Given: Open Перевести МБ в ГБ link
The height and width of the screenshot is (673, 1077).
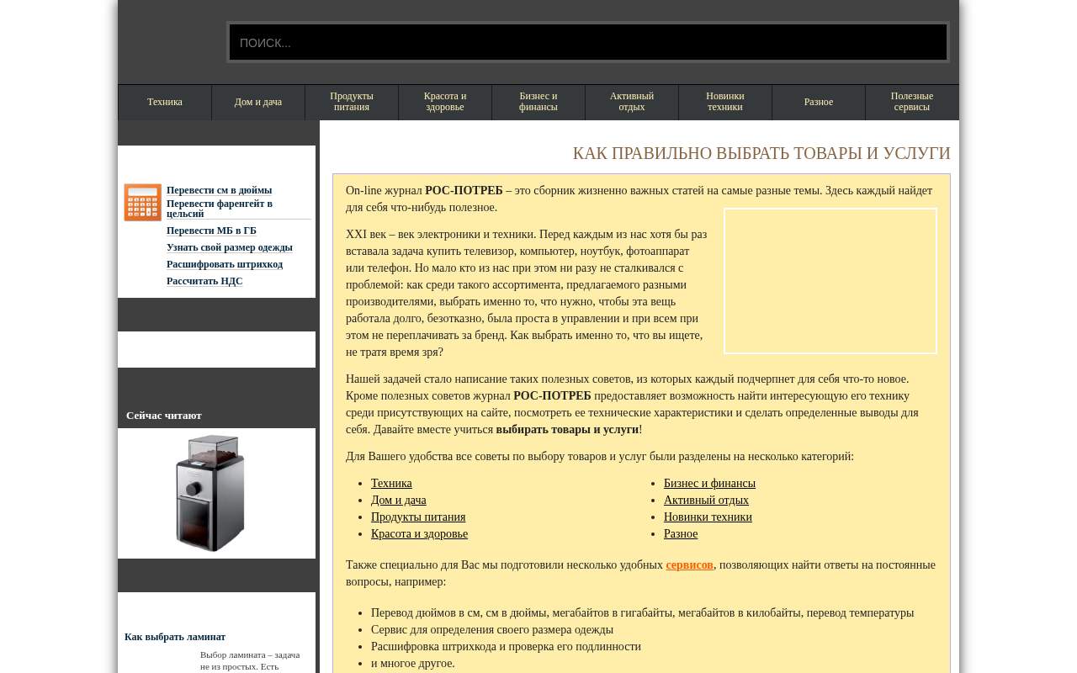Looking at the screenshot, I should coord(211,231).
